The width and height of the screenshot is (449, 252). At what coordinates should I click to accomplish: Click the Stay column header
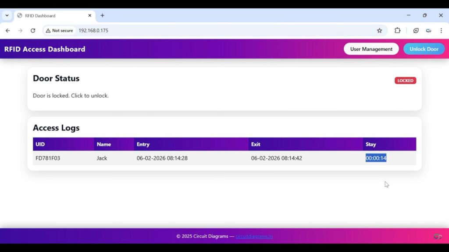(389, 144)
